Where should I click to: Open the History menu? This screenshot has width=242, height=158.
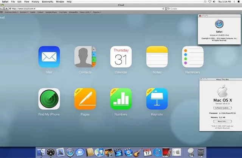(35, 2)
